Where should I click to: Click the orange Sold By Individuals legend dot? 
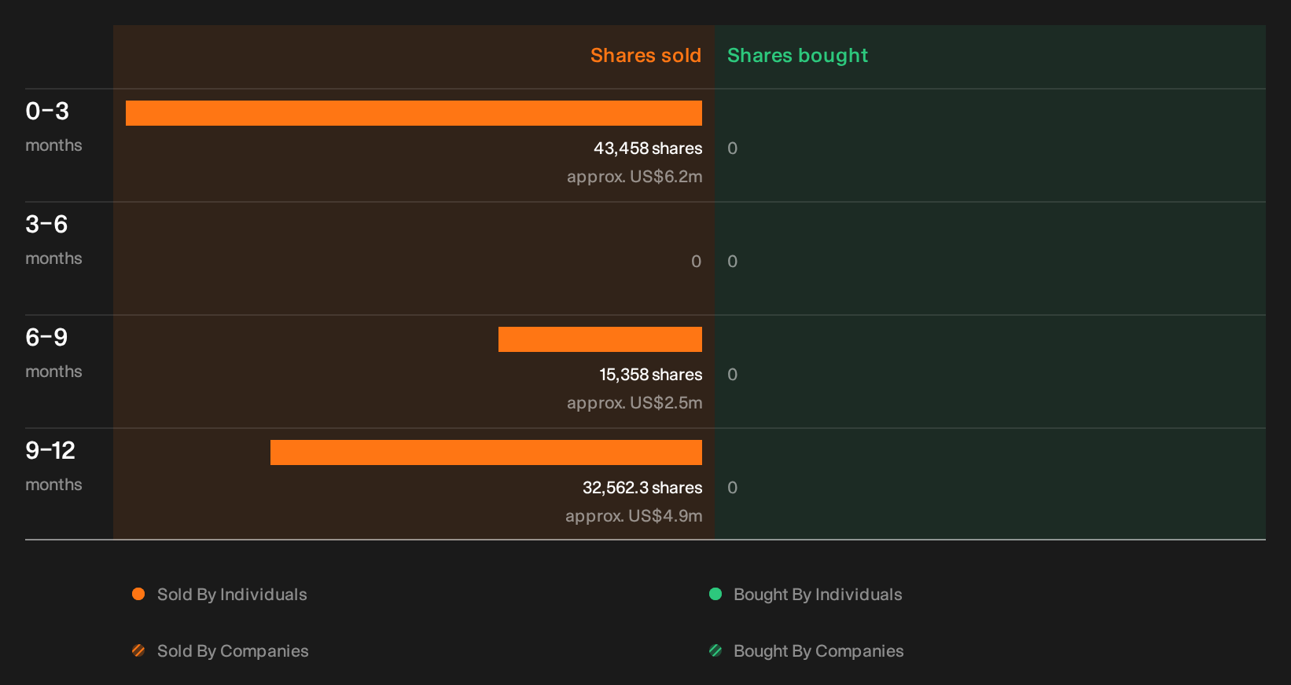pyautogui.click(x=138, y=594)
